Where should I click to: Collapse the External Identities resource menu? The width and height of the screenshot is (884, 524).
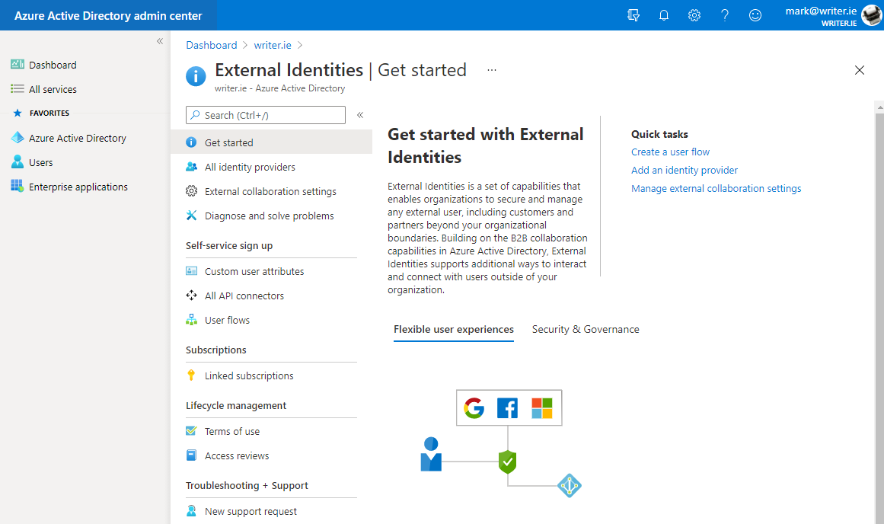(x=359, y=115)
